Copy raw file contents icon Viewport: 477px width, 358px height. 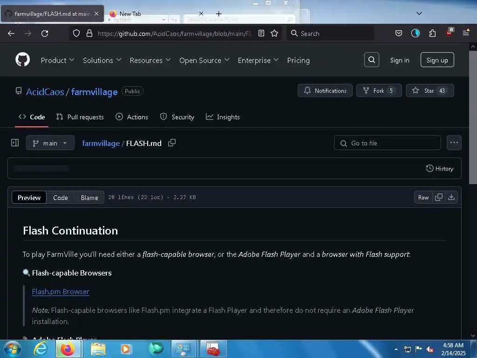pyautogui.click(x=439, y=197)
